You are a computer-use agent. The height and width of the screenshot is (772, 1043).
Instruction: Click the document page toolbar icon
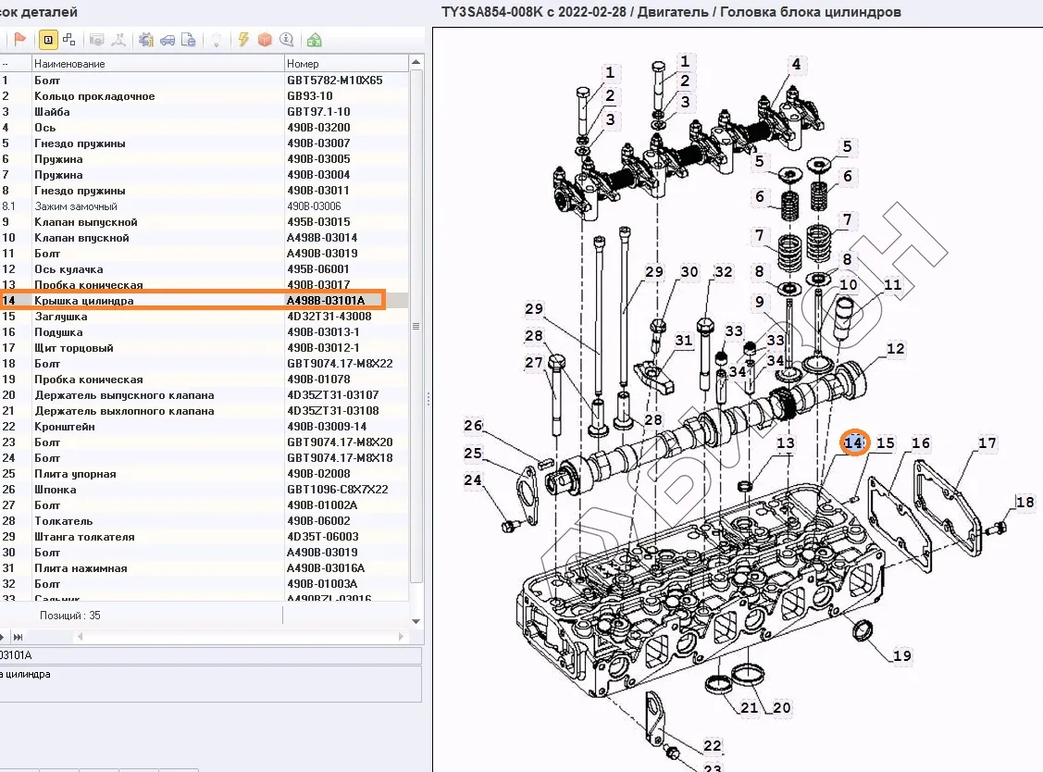pos(189,40)
